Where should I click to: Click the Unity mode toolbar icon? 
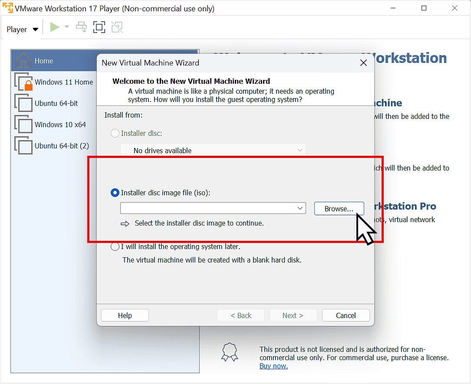pyautogui.click(x=116, y=28)
